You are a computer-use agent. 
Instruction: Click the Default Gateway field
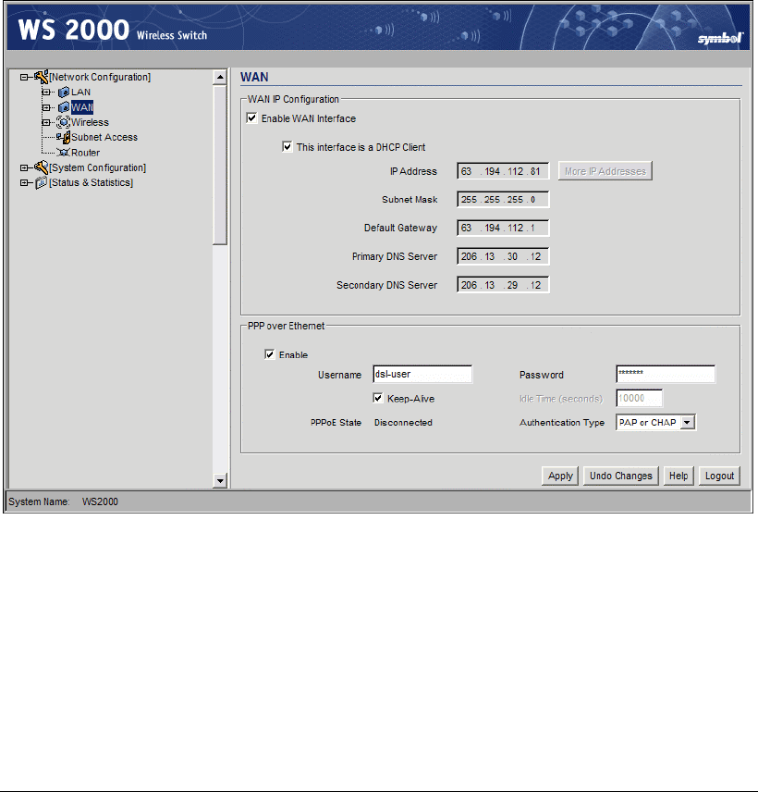click(x=503, y=228)
